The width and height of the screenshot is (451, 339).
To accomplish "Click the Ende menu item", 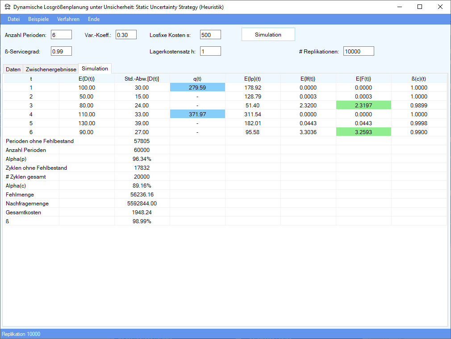I will coord(94,19).
